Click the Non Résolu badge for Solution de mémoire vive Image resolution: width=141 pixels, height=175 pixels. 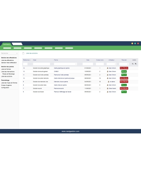124,82
